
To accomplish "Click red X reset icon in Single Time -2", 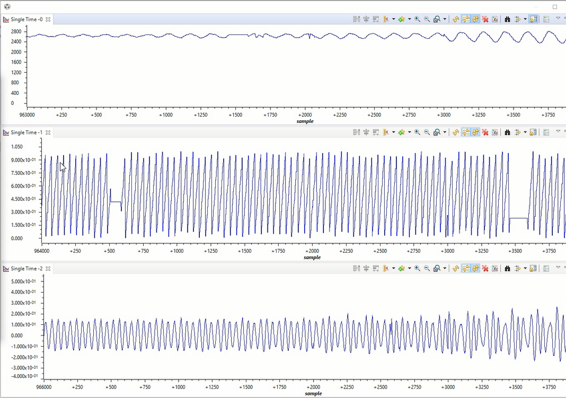I will tap(485, 269).
